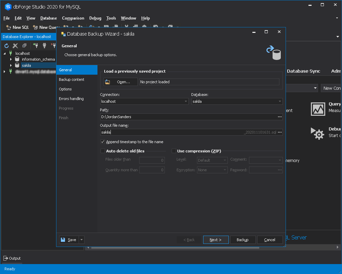
Task: Enable Auto delete old files checkbox
Action: point(103,151)
